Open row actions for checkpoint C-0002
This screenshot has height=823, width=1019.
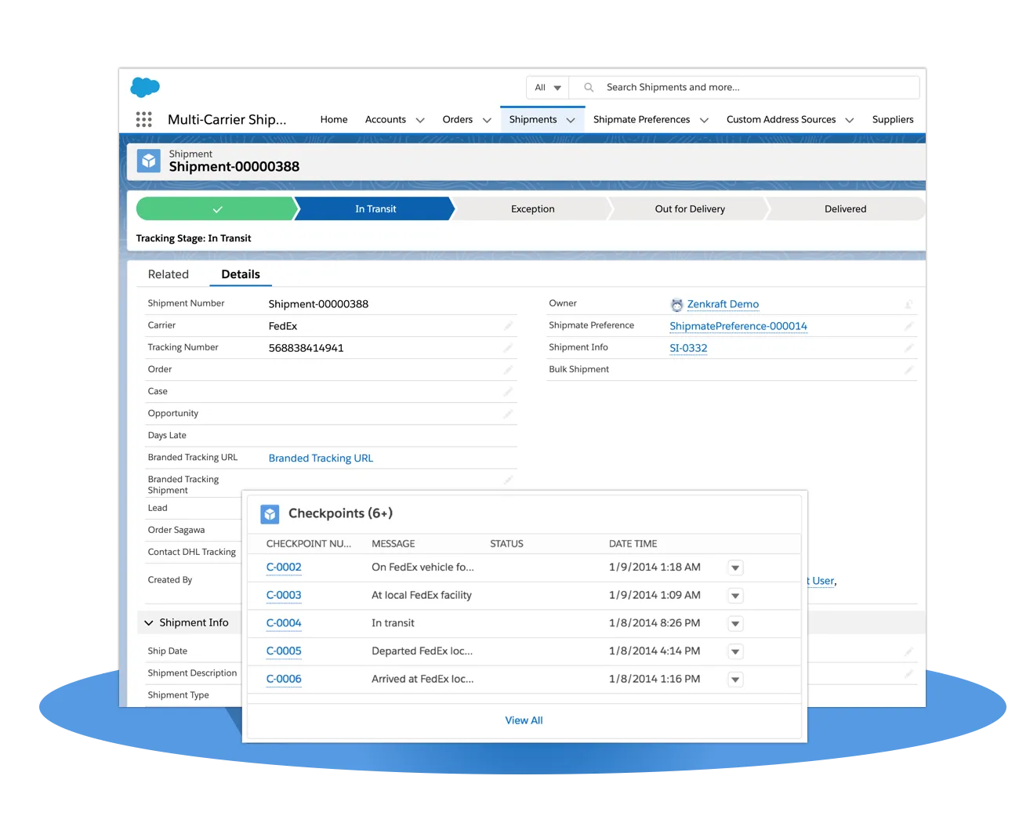(735, 567)
